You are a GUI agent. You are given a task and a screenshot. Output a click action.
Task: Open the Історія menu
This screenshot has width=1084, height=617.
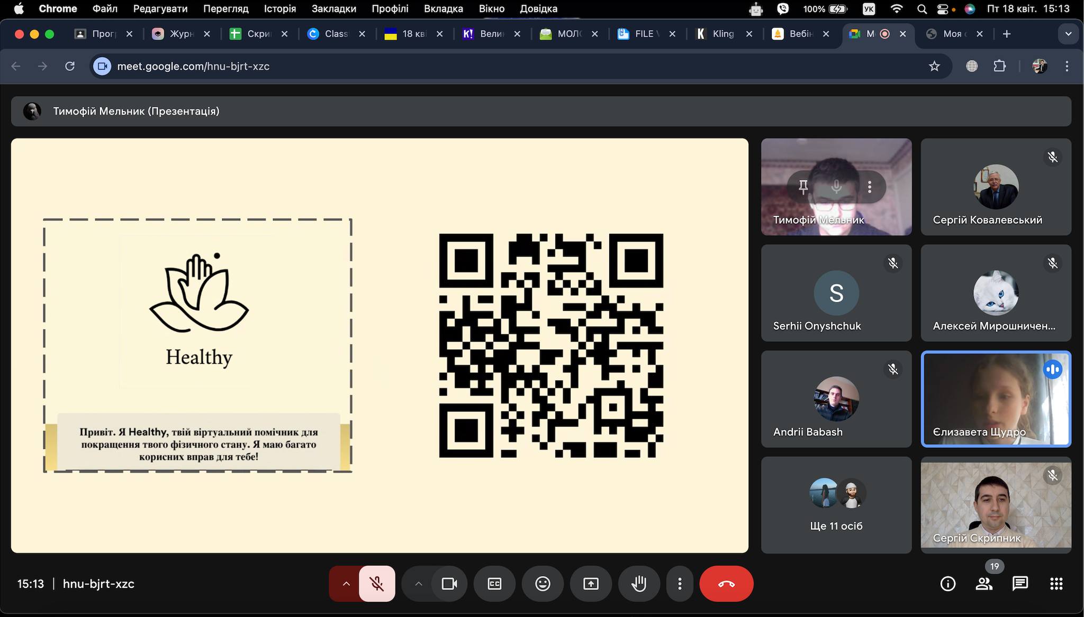280,8
